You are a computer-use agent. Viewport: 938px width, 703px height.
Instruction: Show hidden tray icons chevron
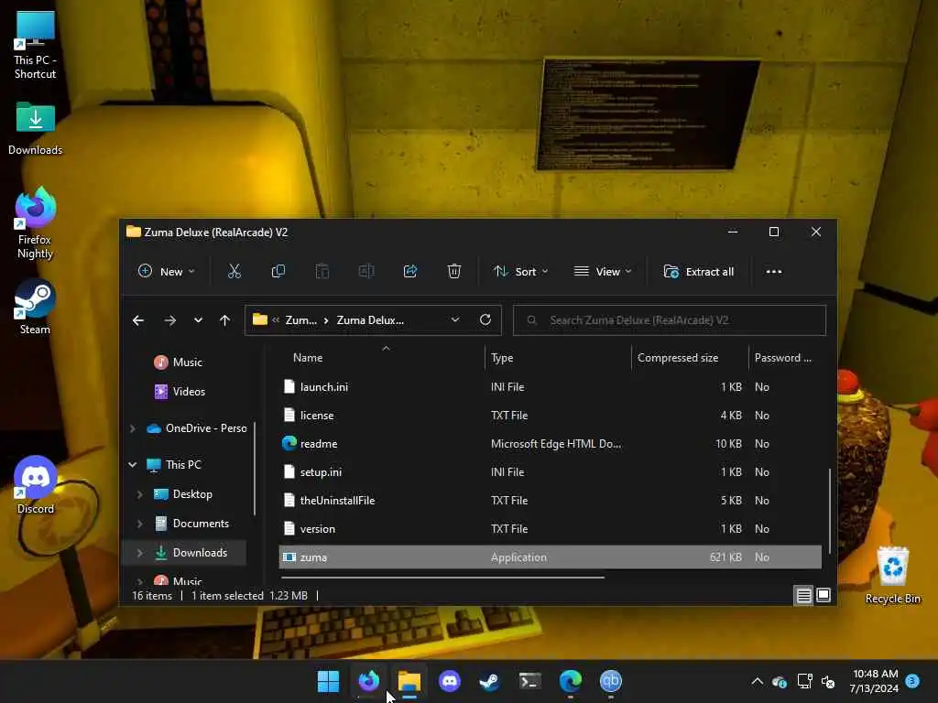[x=757, y=681]
